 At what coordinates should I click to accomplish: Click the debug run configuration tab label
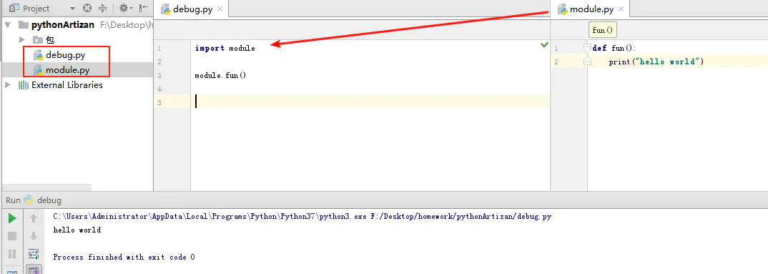point(49,200)
